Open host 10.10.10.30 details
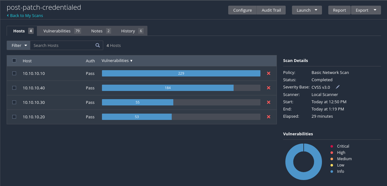 [x=34, y=102]
